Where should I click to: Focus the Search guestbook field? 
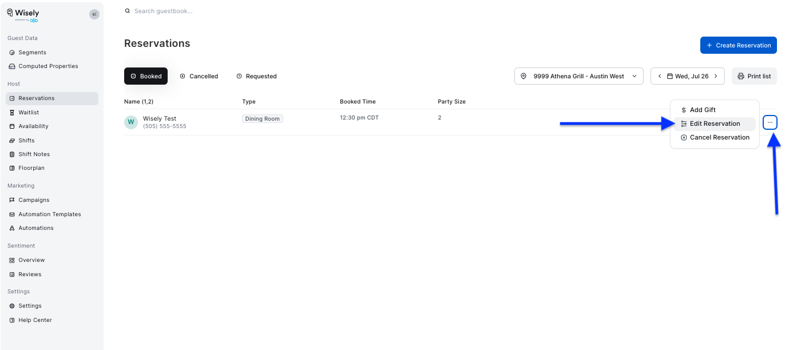[164, 11]
